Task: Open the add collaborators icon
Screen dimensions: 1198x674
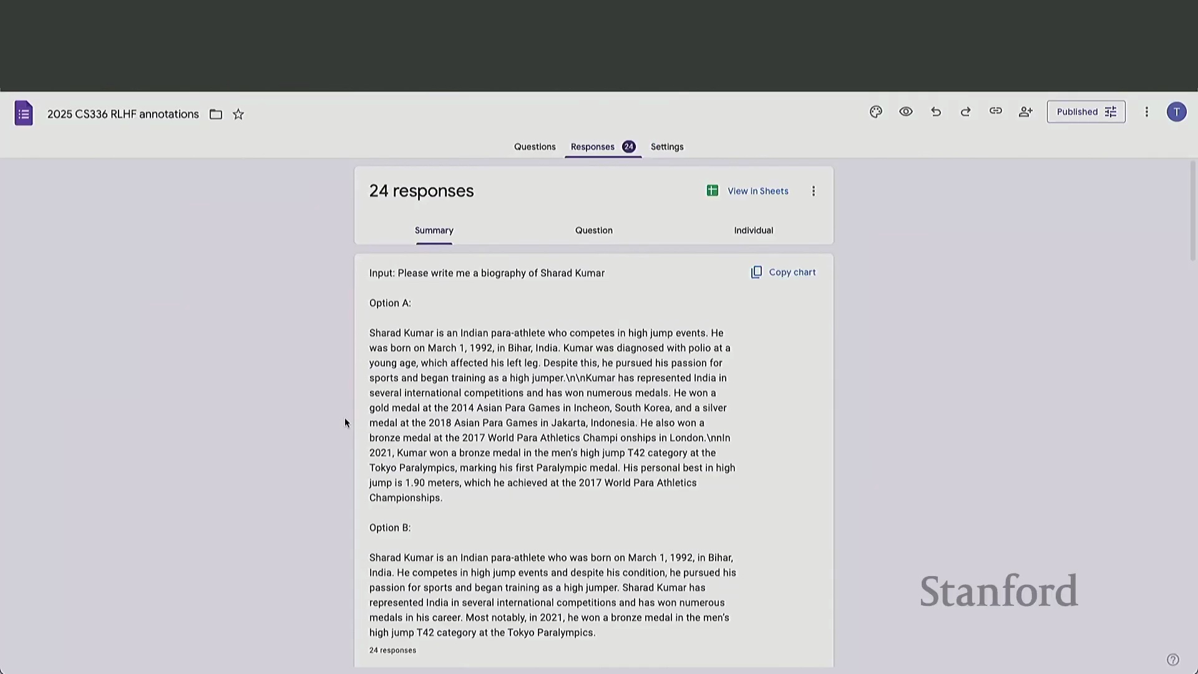Action: (1026, 112)
